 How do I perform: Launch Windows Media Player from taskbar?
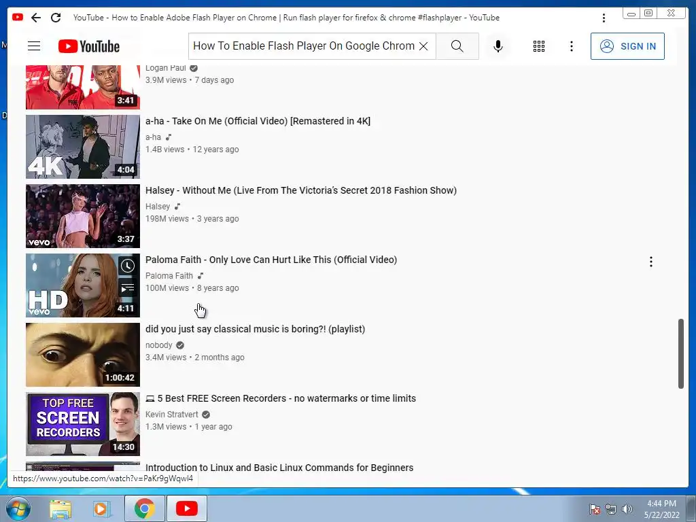101,508
